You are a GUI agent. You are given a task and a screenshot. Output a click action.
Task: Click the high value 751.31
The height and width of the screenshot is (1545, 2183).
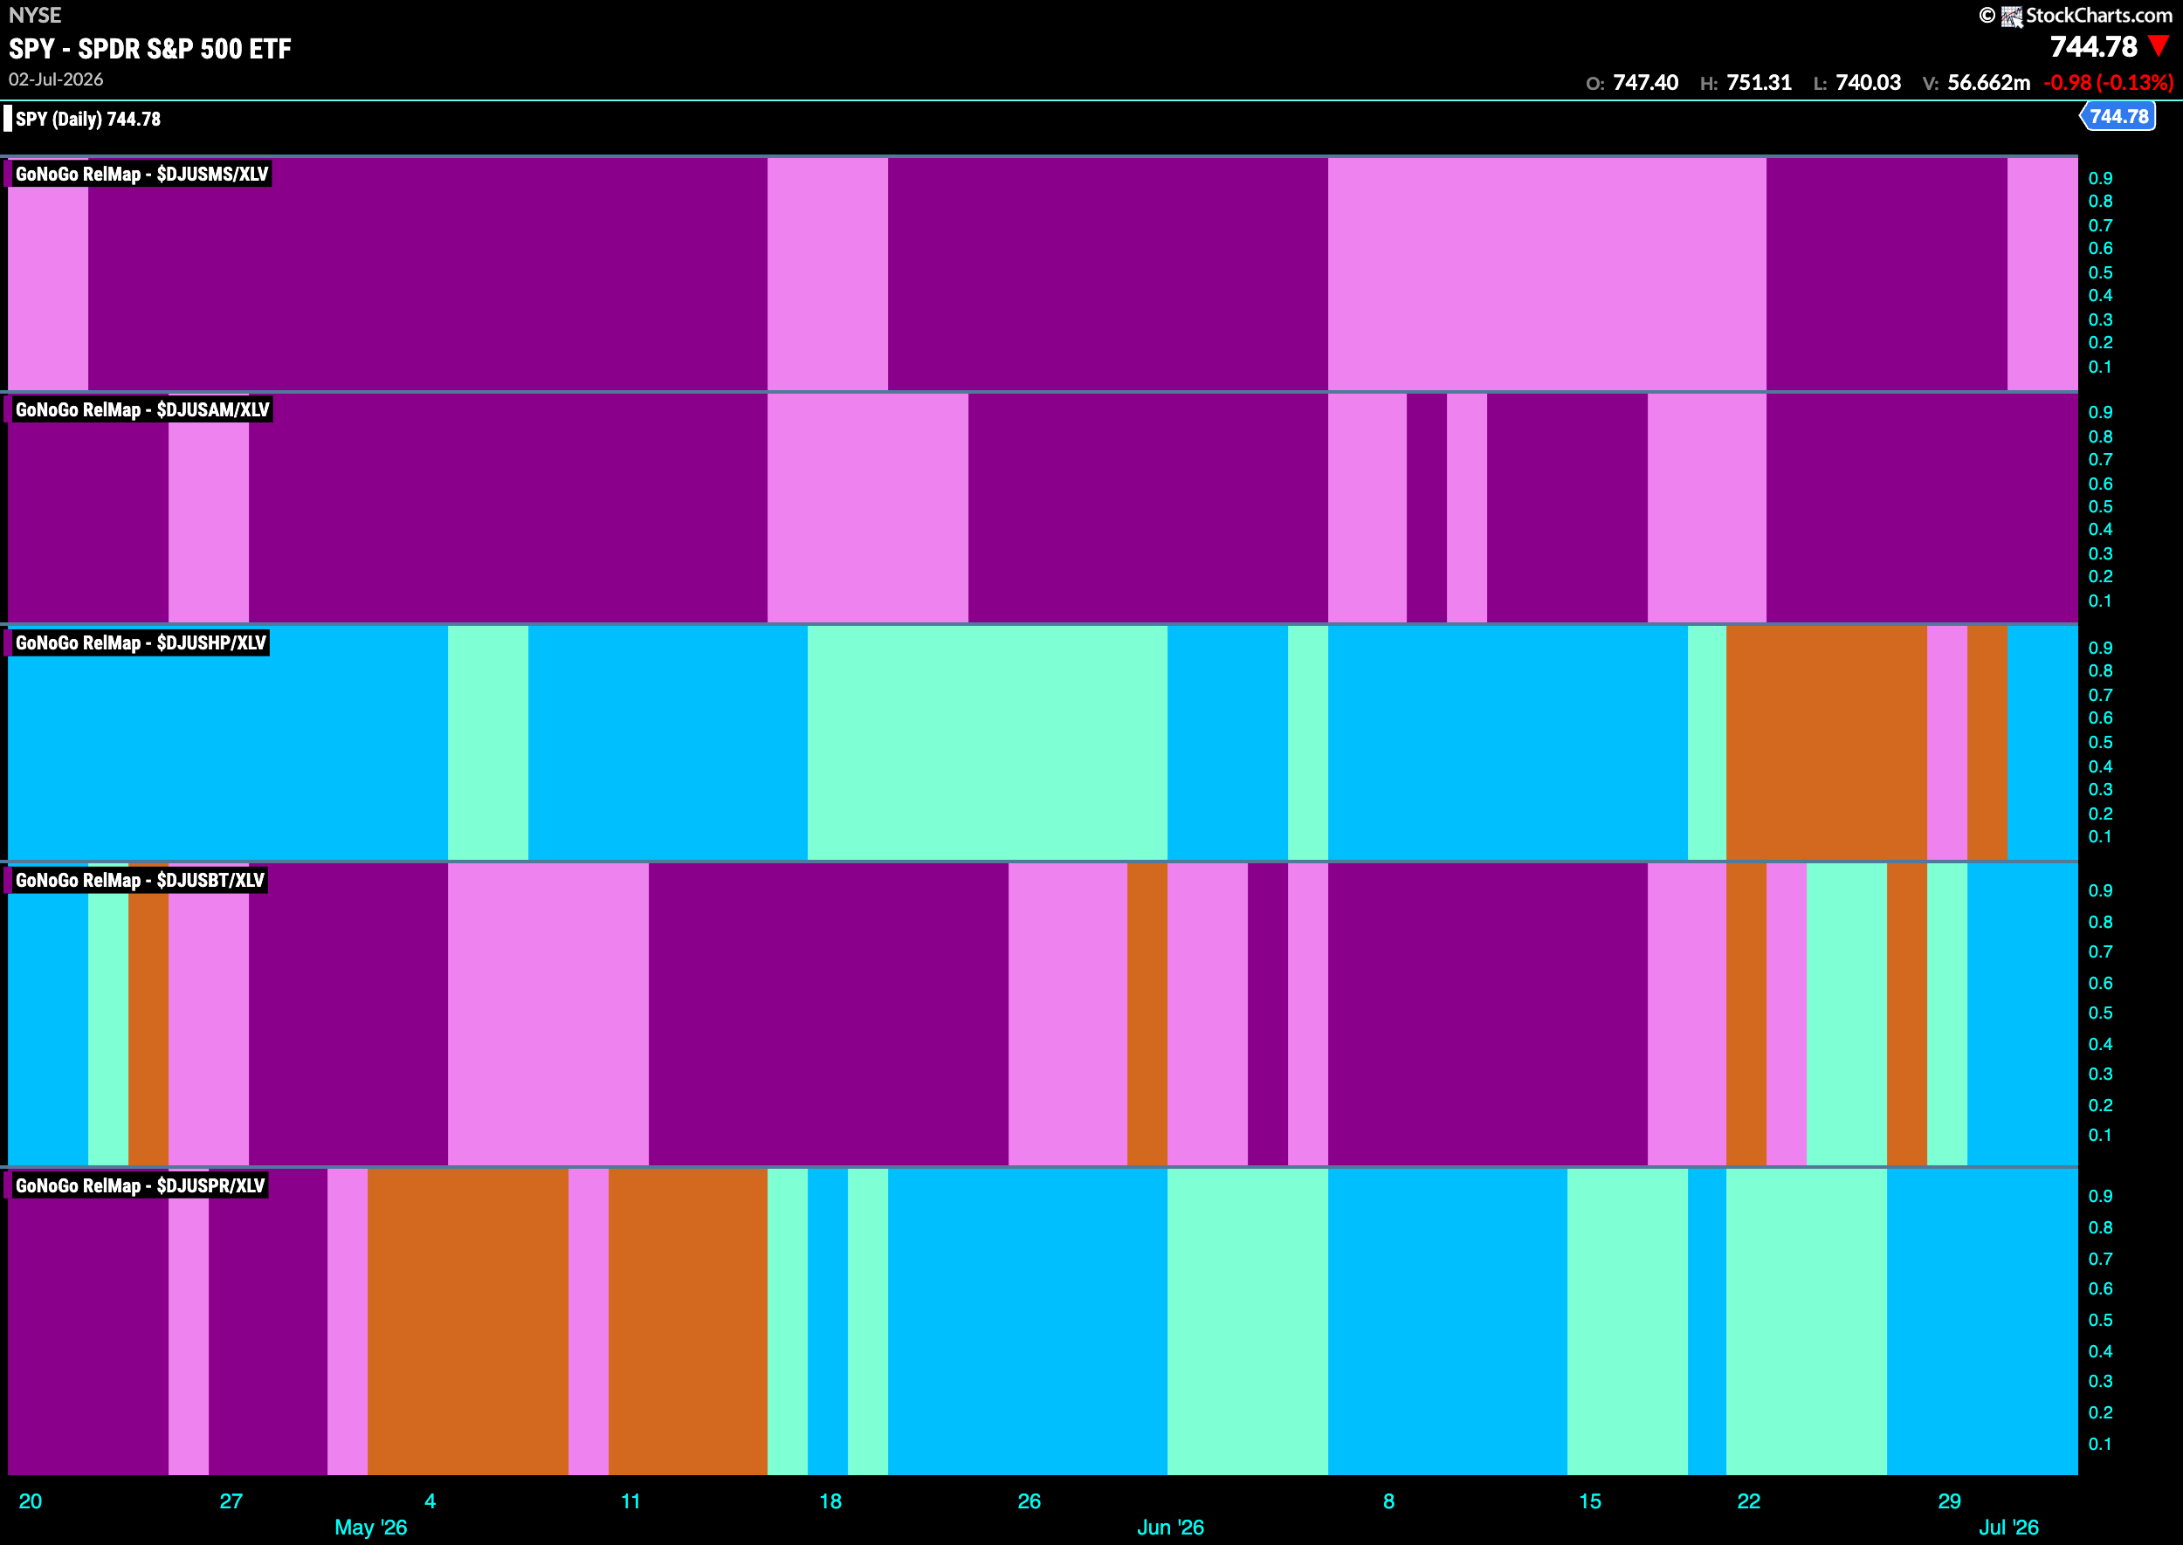tap(1759, 83)
